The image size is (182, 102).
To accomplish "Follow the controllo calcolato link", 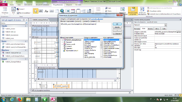I will tap(97, 19).
